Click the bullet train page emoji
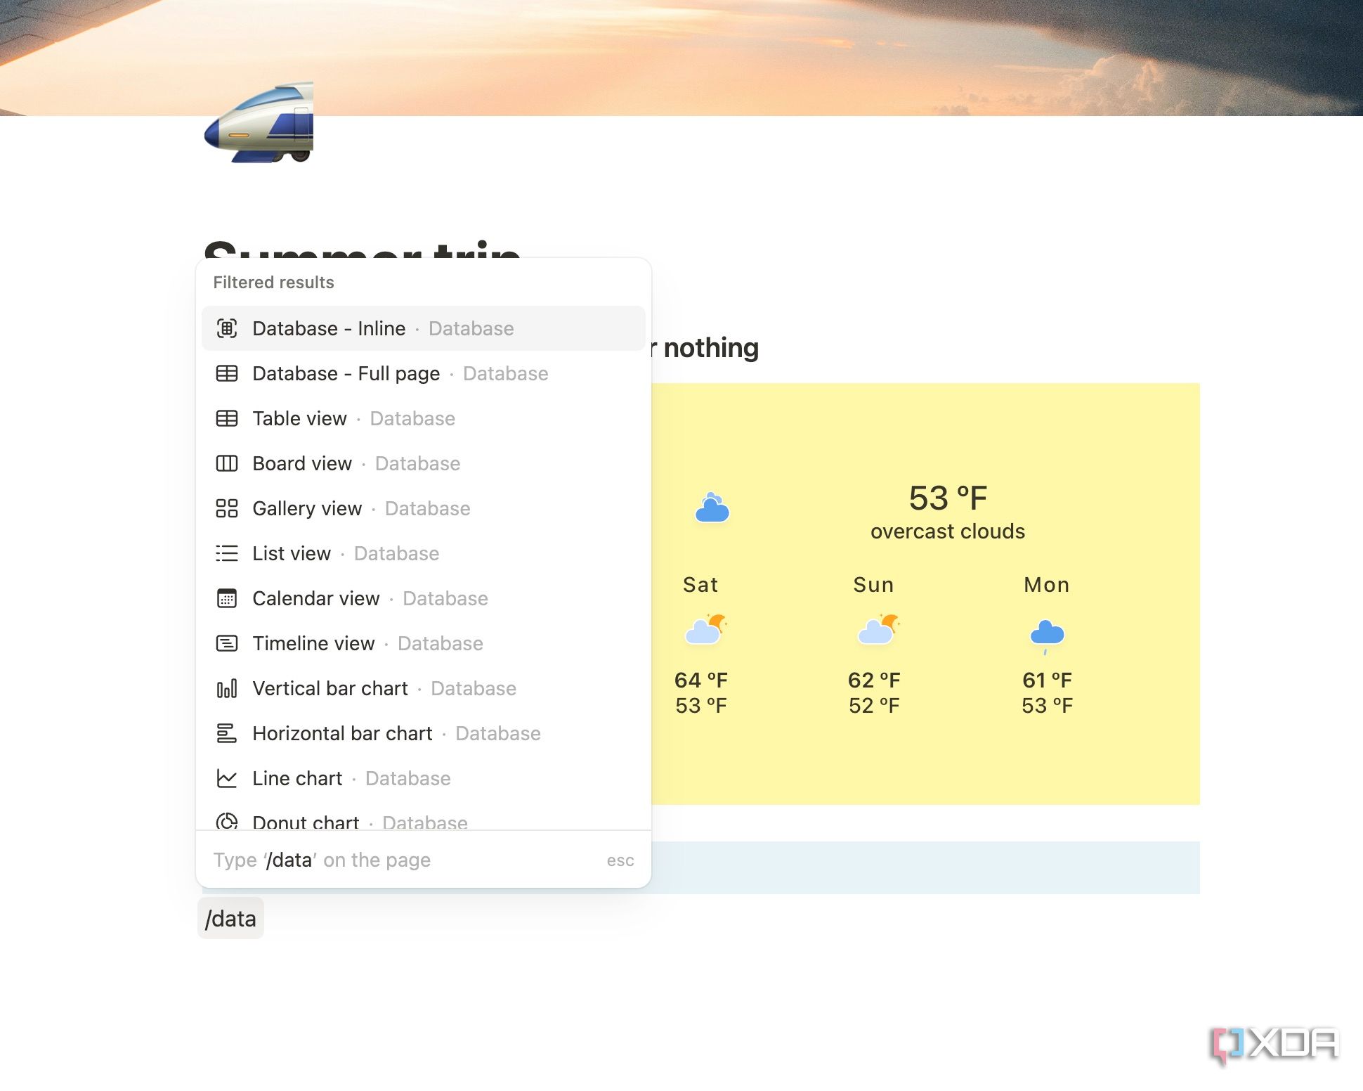 257,127
